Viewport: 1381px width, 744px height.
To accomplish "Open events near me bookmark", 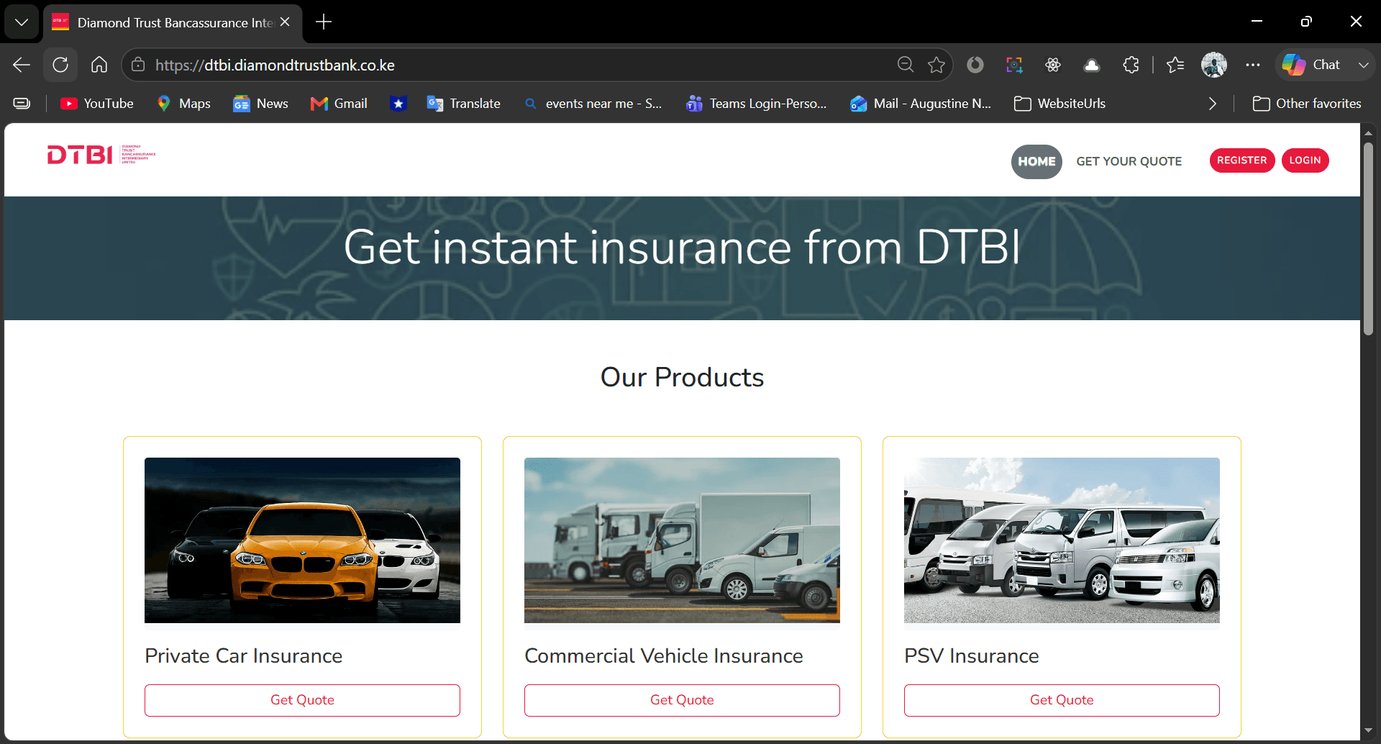I will 593,104.
